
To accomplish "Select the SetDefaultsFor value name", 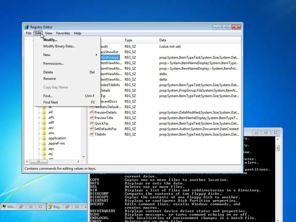I will point(106,129).
